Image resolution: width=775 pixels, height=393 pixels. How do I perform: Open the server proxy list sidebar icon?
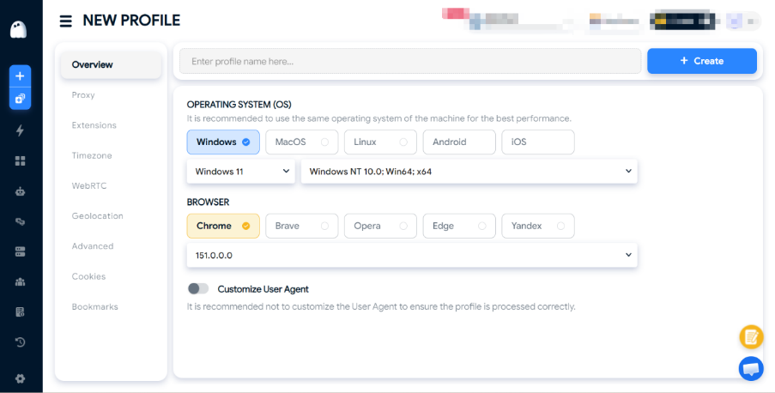coord(20,251)
